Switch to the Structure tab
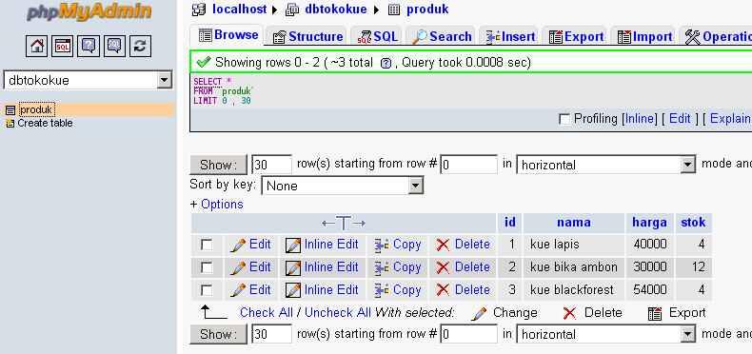This screenshot has width=752, height=354. point(307,37)
